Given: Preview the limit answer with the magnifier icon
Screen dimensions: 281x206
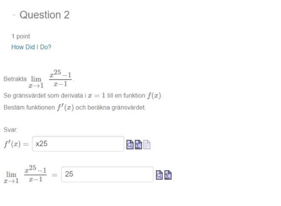Looking at the screenshot, I should coord(159,175).
